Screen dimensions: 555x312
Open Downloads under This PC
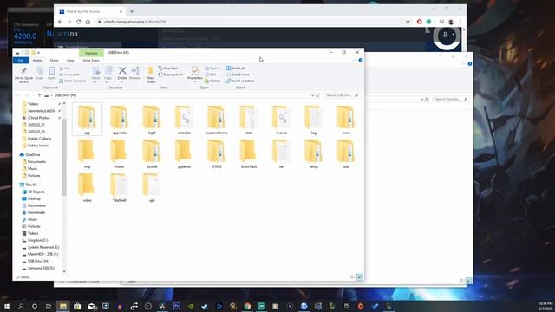pyautogui.click(x=36, y=212)
